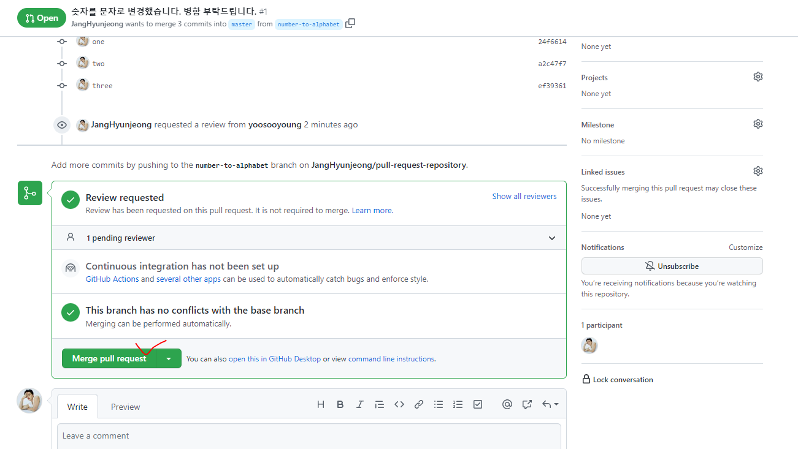Image resolution: width=798 pixels, height=449 pixels.
Task: Open commit hash a2c47f7
Action: click(552, 64)
